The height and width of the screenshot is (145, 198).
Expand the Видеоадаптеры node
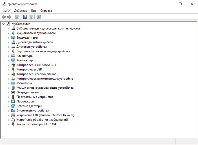click(x=8, y=38)
